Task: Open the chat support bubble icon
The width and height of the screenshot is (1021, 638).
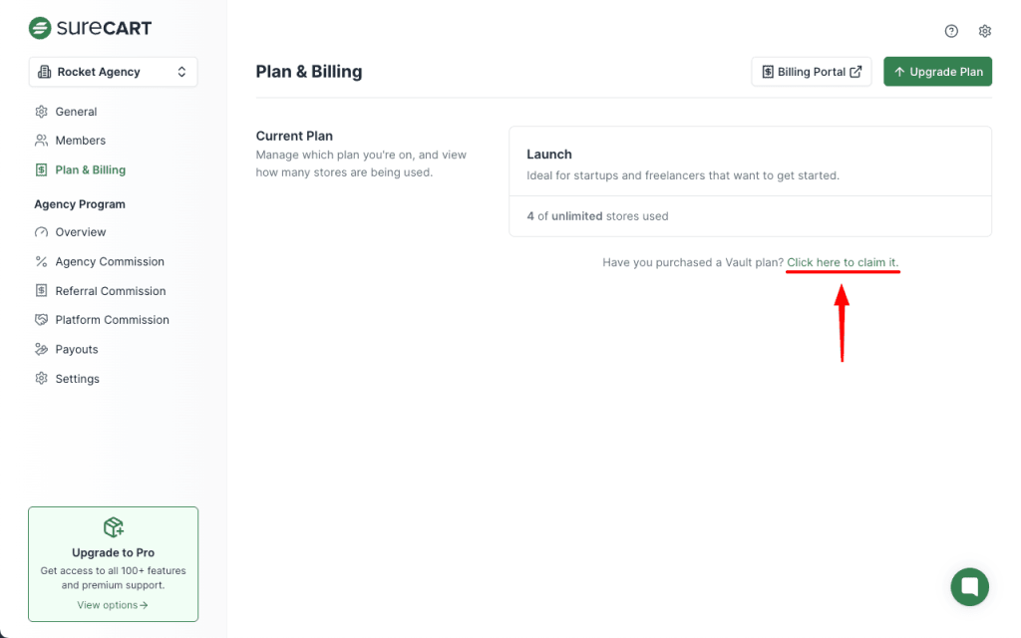Action: pos(969,586)
